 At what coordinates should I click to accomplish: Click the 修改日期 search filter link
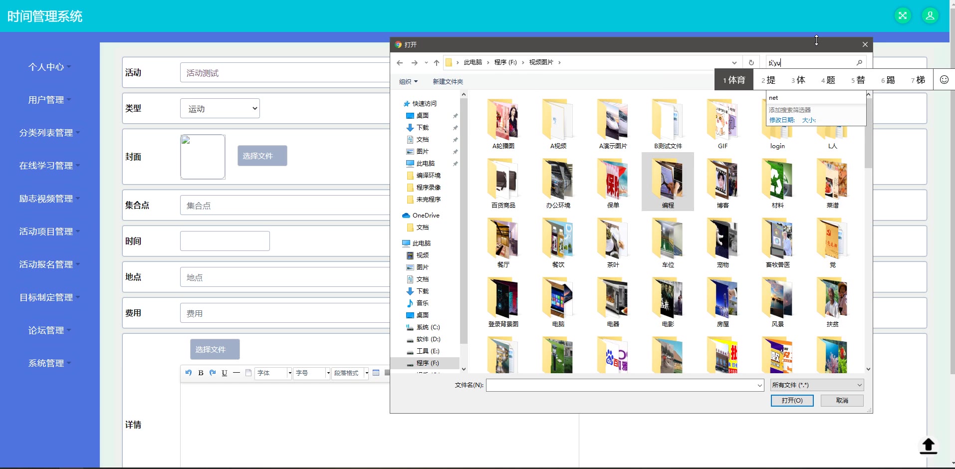pos(782,120)
